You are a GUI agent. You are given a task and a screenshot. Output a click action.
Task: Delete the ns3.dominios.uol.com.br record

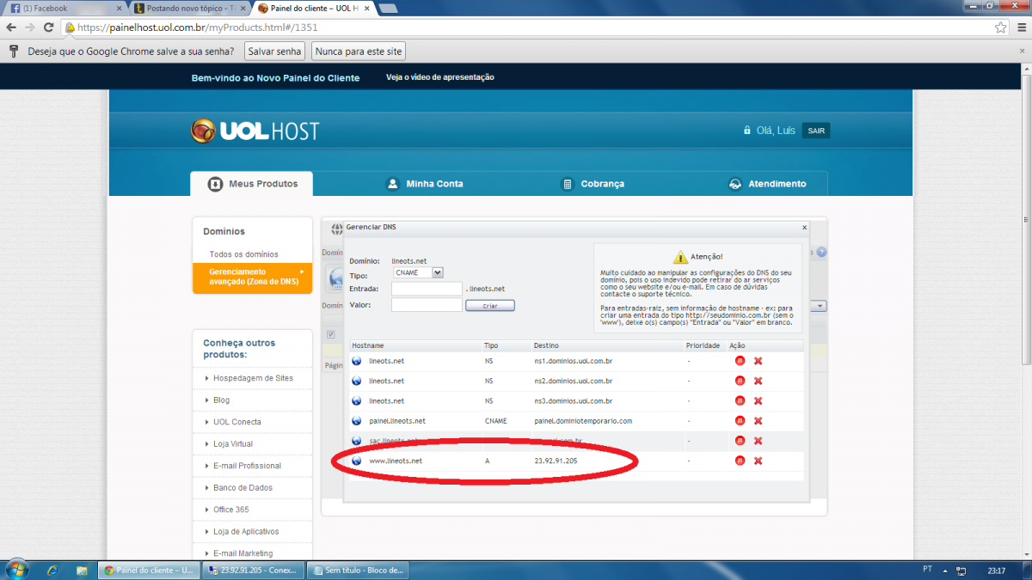click(759, 401)
